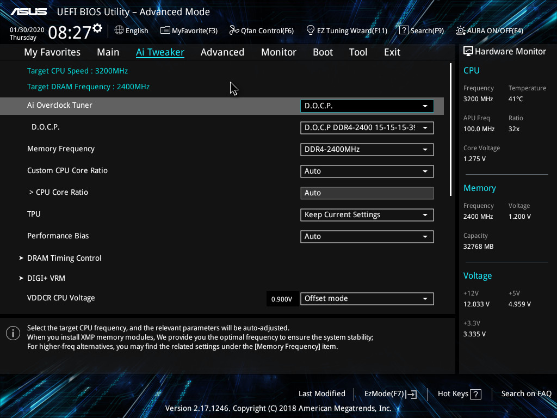This screenshot has width=557, height=418.
Task: Click EzMode(F7) button label
Action: point(384,394)
